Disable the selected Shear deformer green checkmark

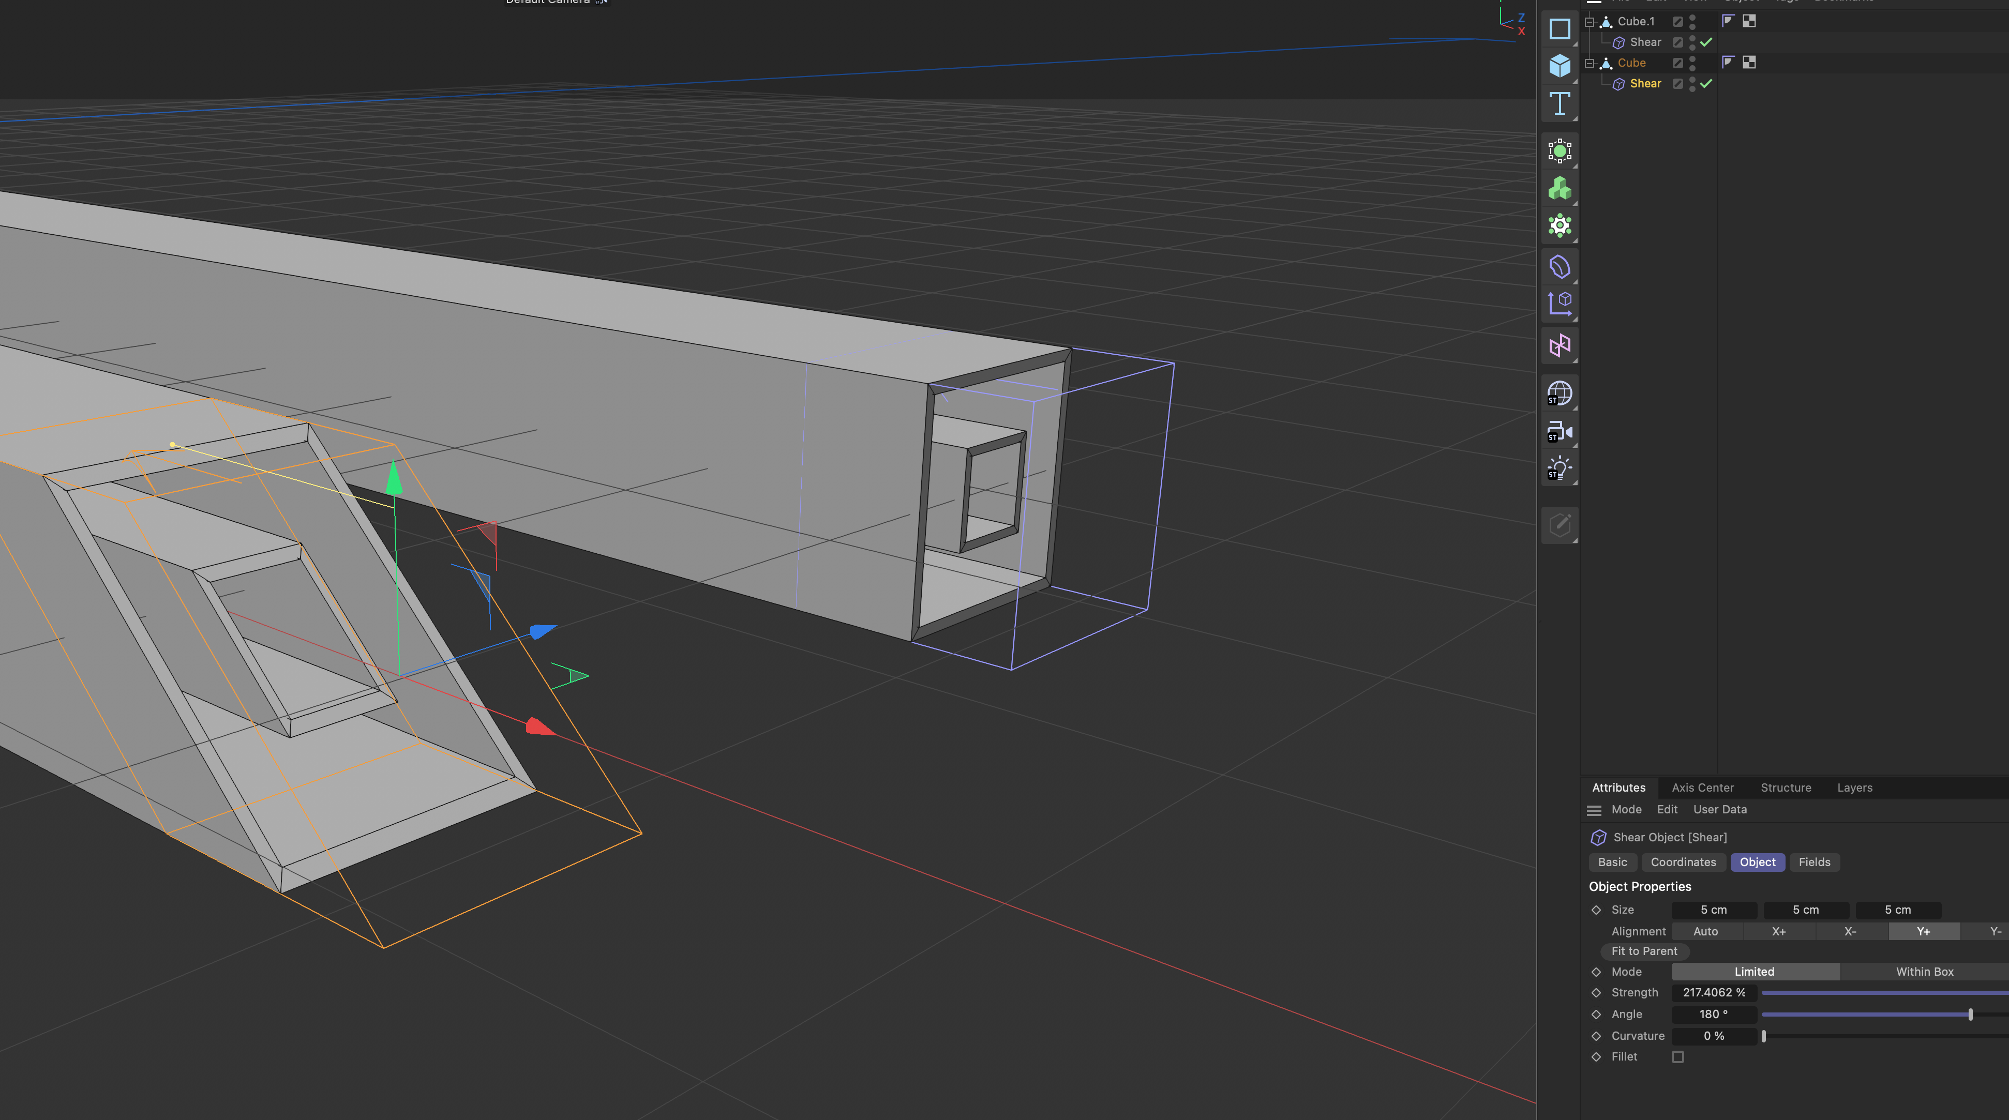point(1706,83)
